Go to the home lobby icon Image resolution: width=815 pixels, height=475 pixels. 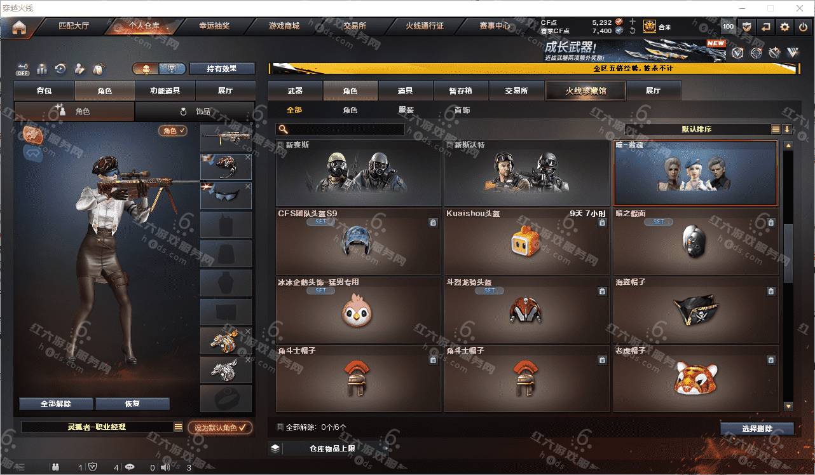click(19, 27)
